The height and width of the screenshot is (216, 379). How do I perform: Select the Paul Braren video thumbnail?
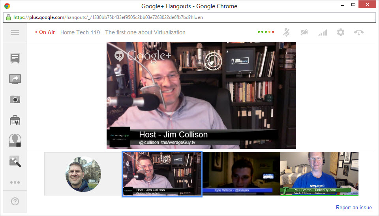(319, 174)
